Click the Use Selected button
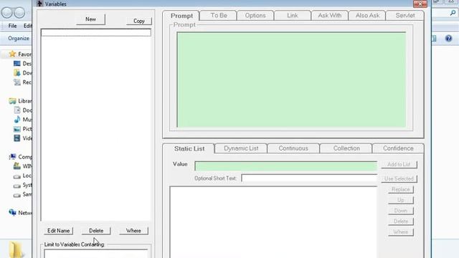The height and width of the screenshot is (258, 459). pos(399,178)
